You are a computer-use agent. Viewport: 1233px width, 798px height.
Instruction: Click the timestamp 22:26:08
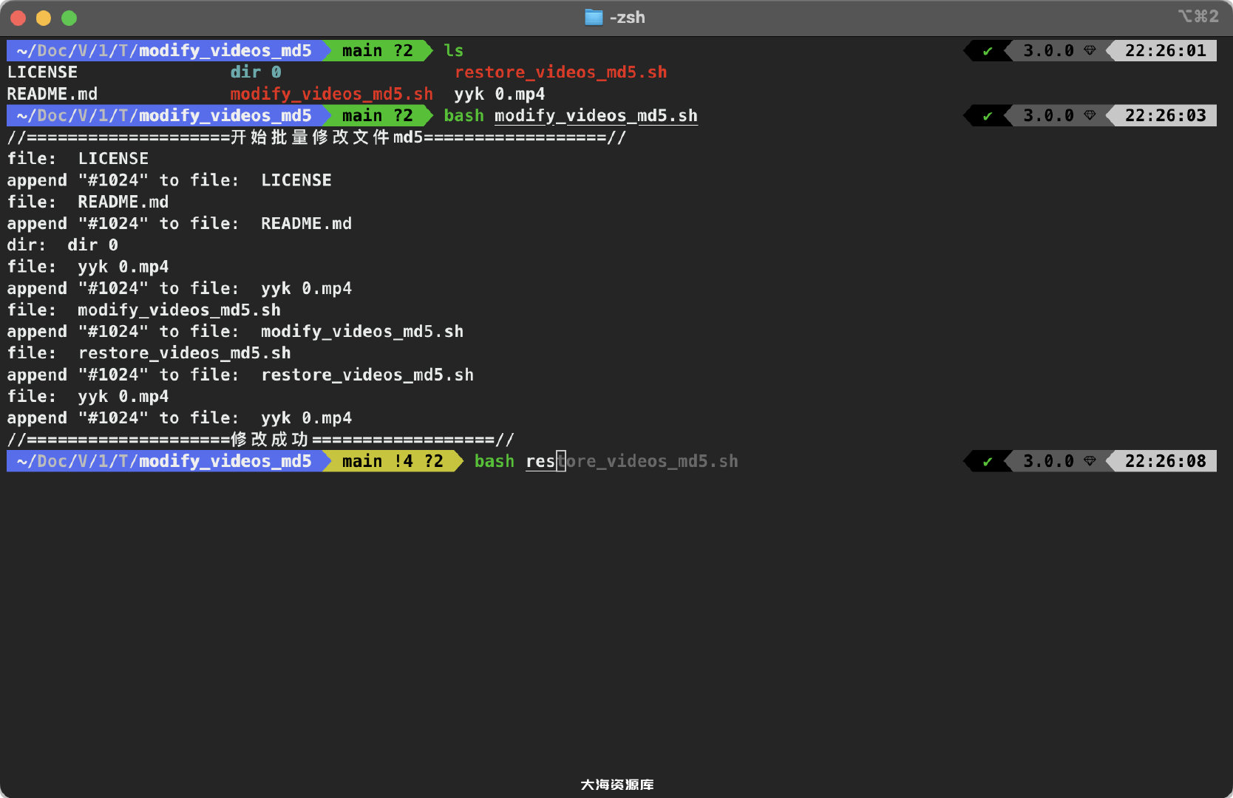click(1166, 462)
